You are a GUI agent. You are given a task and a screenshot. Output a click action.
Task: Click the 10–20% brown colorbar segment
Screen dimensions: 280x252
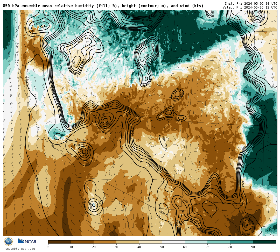click(x=82, y=242)
